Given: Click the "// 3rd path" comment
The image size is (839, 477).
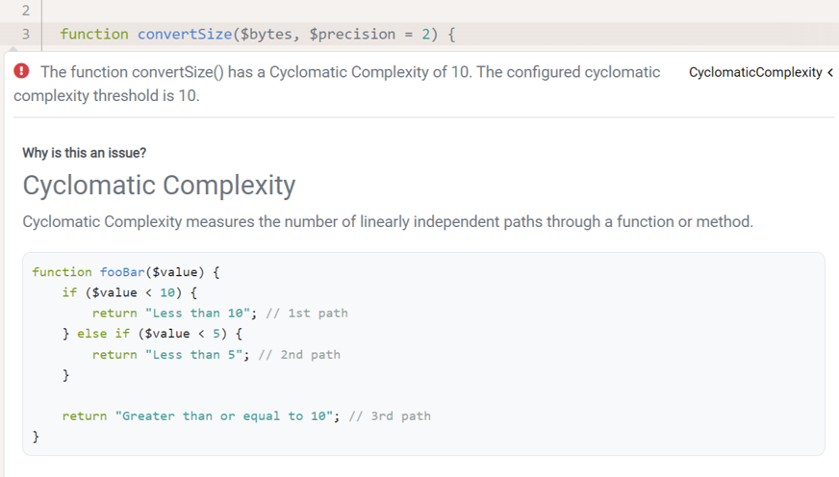Looking at the screenshot, I should pos(390,416).
